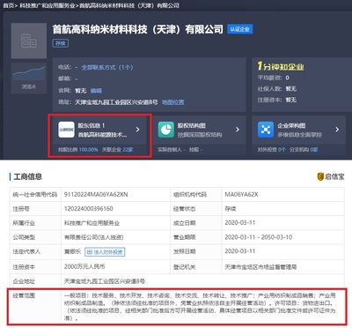
Task: Click 成立日期 value 2020-03-11
Action: (x=240, y=223)
